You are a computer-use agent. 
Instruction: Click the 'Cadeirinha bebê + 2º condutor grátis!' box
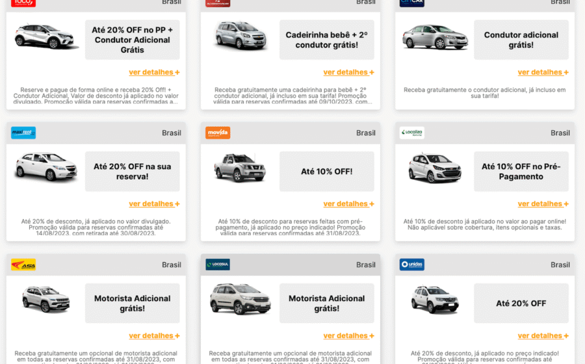326,40
